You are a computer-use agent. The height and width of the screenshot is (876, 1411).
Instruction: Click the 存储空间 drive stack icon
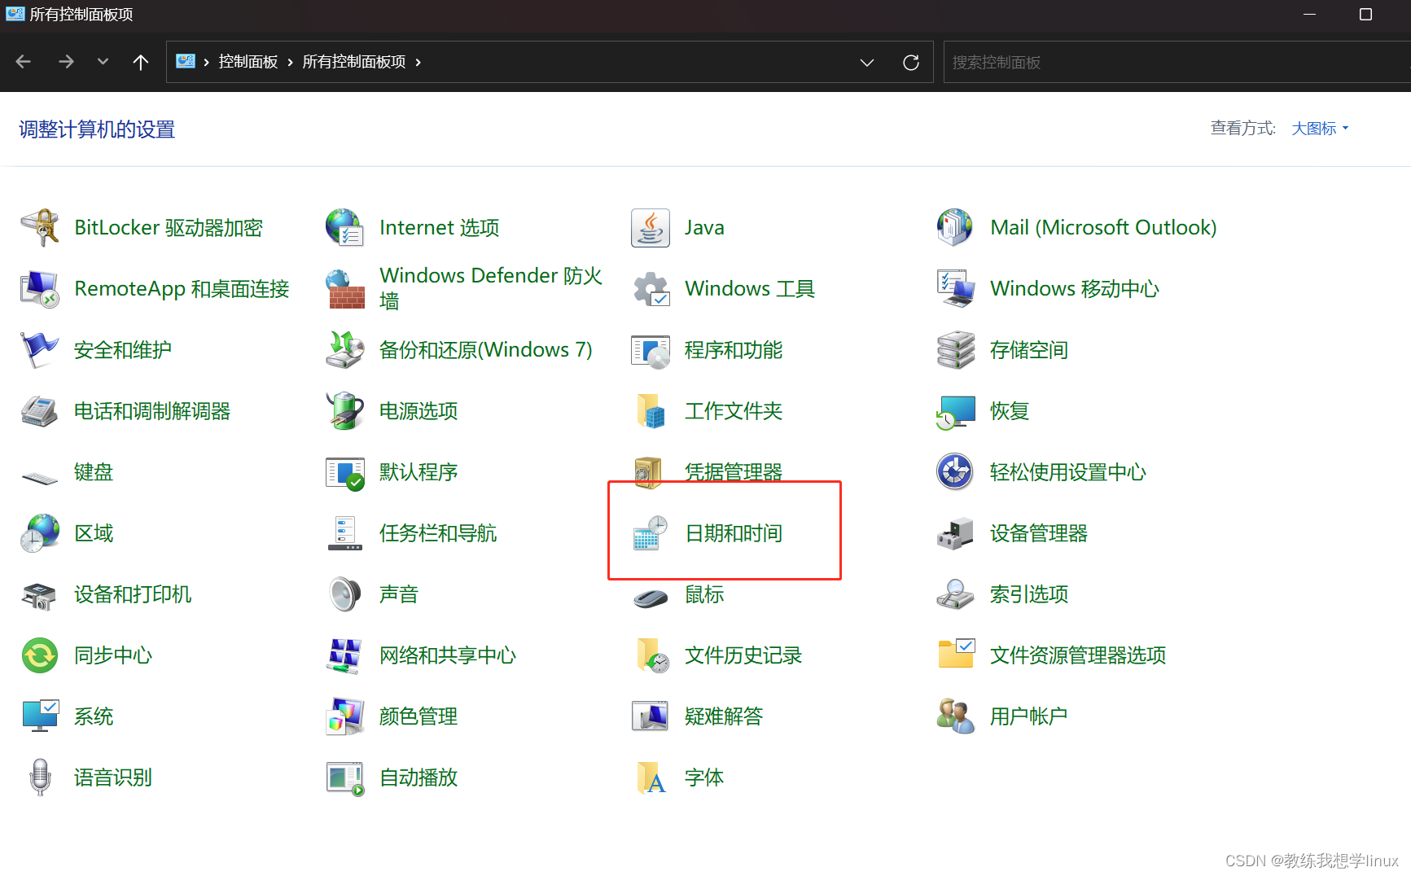coord(956,350)
